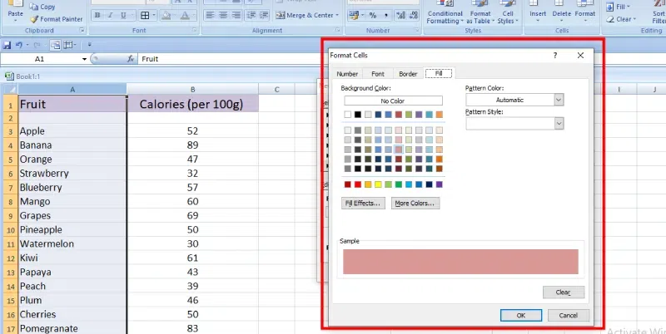The height and width of the screenshot is (334, 666).
Task: Click the Borders grid icon
Action: 145,15
